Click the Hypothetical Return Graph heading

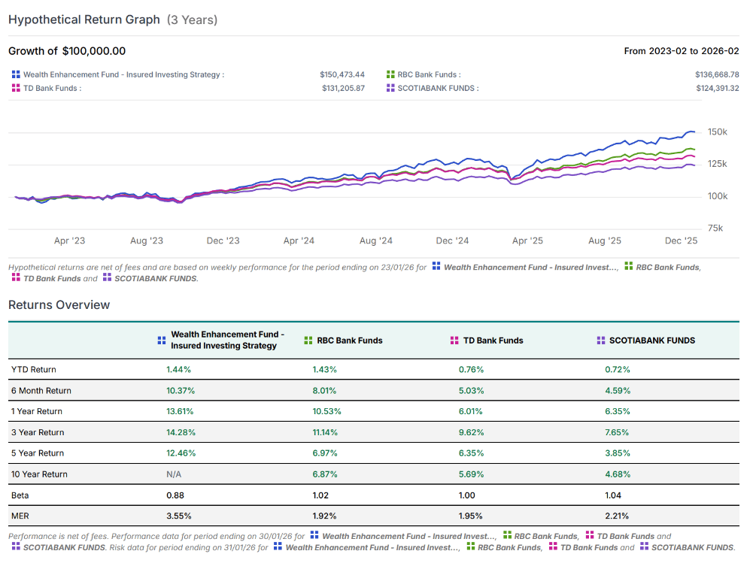tap(84, 20)
